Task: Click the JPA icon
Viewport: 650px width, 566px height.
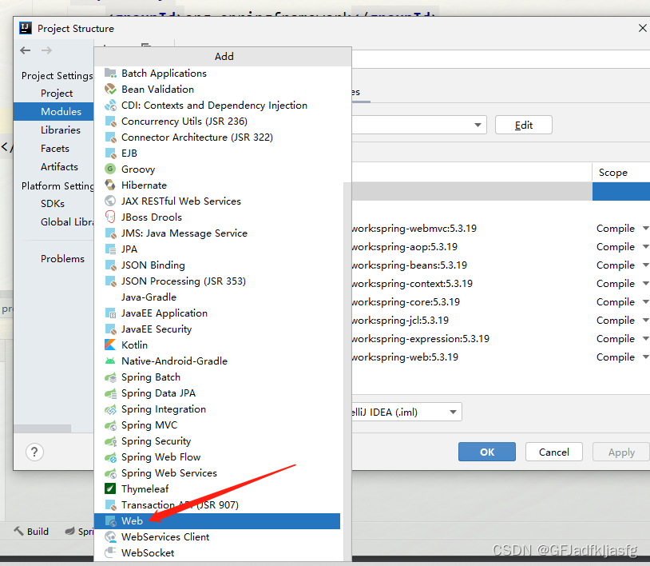Action: coord(110,249)
